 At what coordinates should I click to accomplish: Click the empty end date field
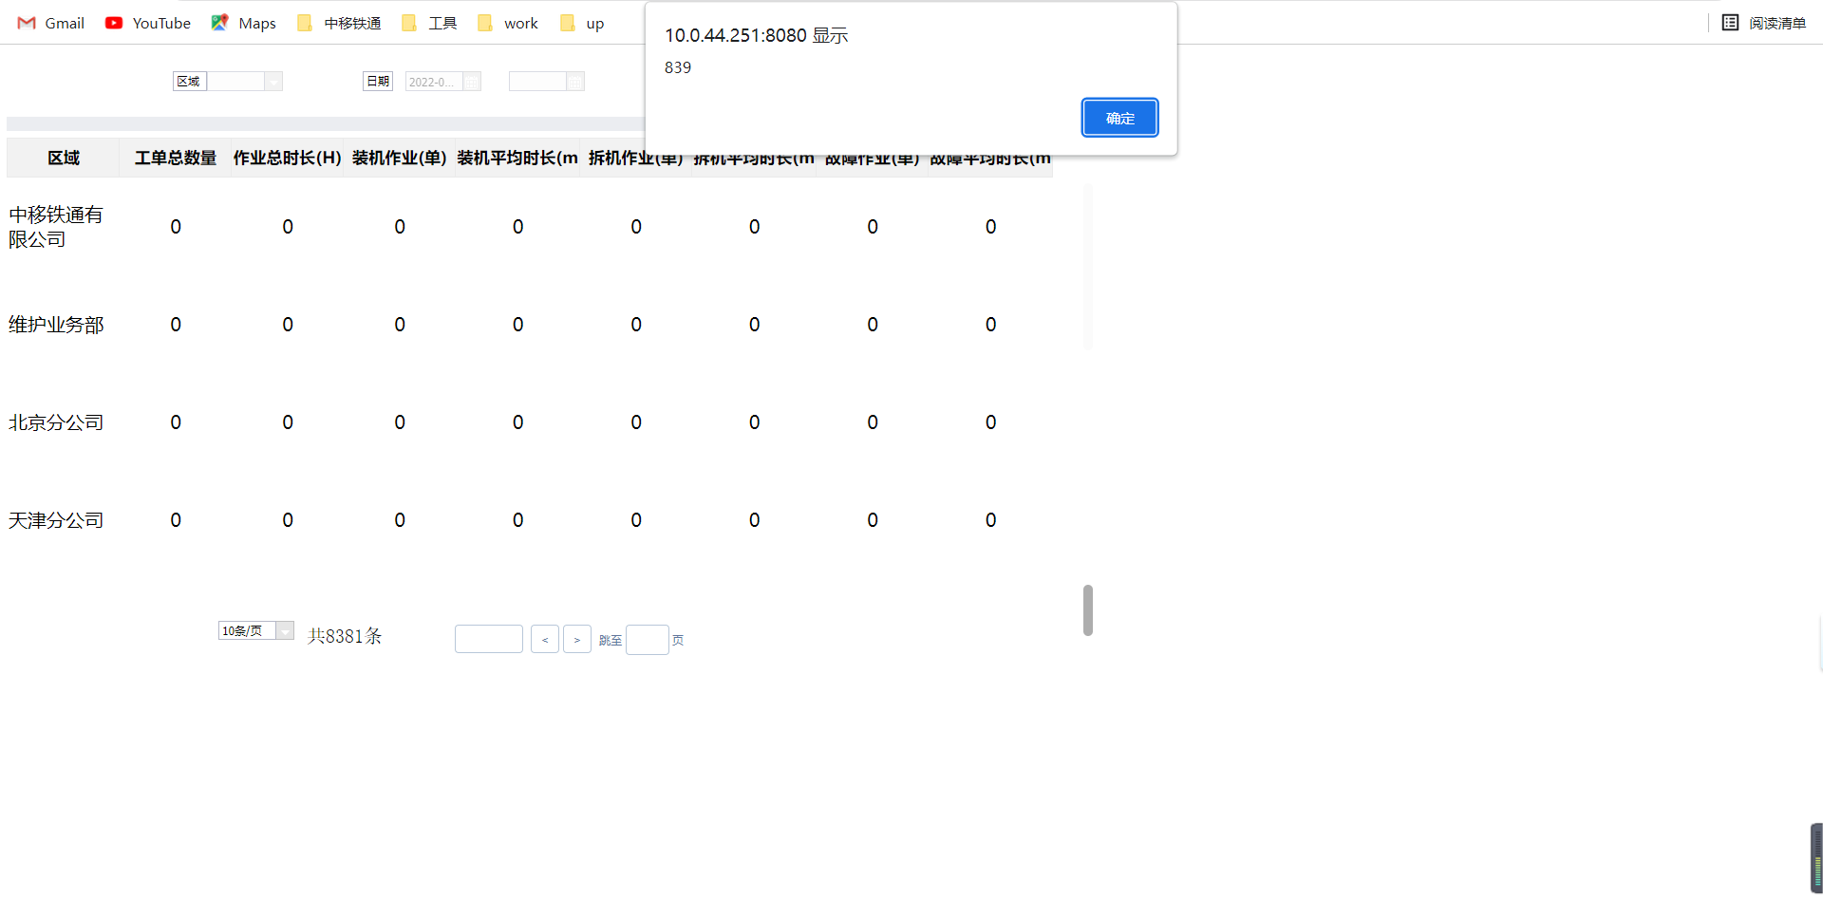click(537, 82)
